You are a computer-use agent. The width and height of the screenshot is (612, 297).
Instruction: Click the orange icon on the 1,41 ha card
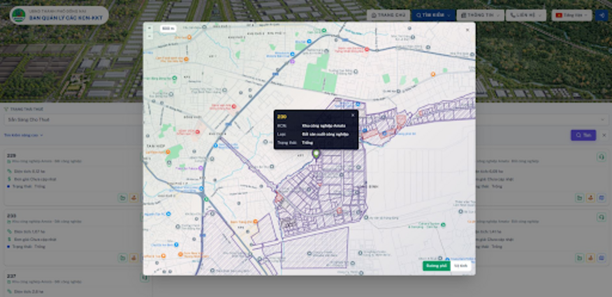(591, 258)
